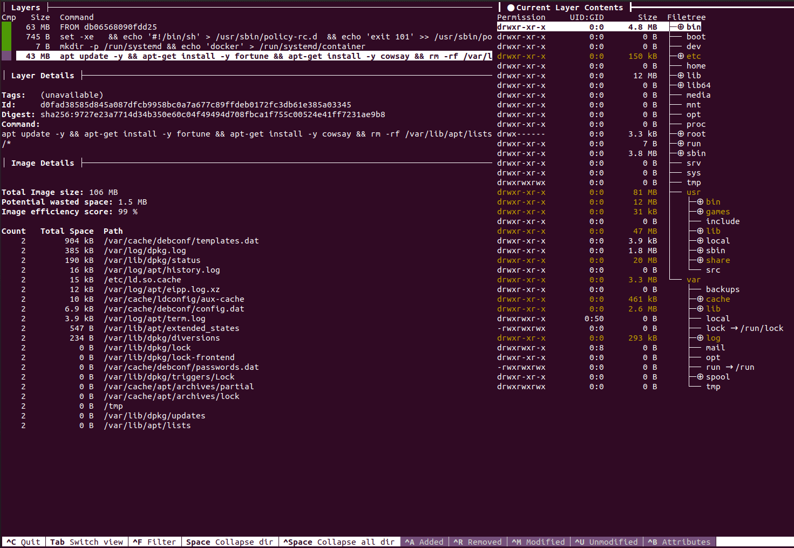
Task: Click the layer Id hash value
Action: (x=196, y=105)
